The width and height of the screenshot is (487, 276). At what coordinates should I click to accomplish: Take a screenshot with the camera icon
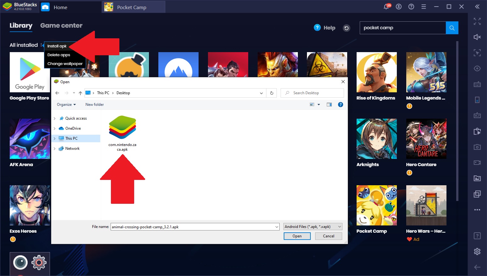(x=477, y=147)
